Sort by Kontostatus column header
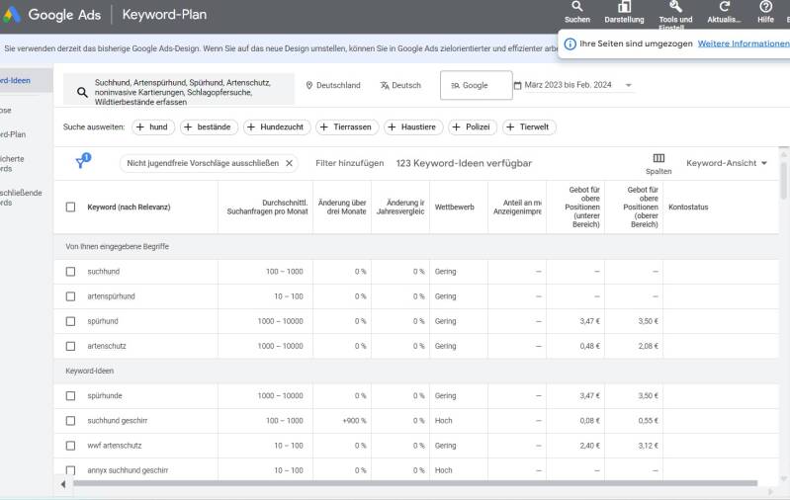 coord(688,207)
